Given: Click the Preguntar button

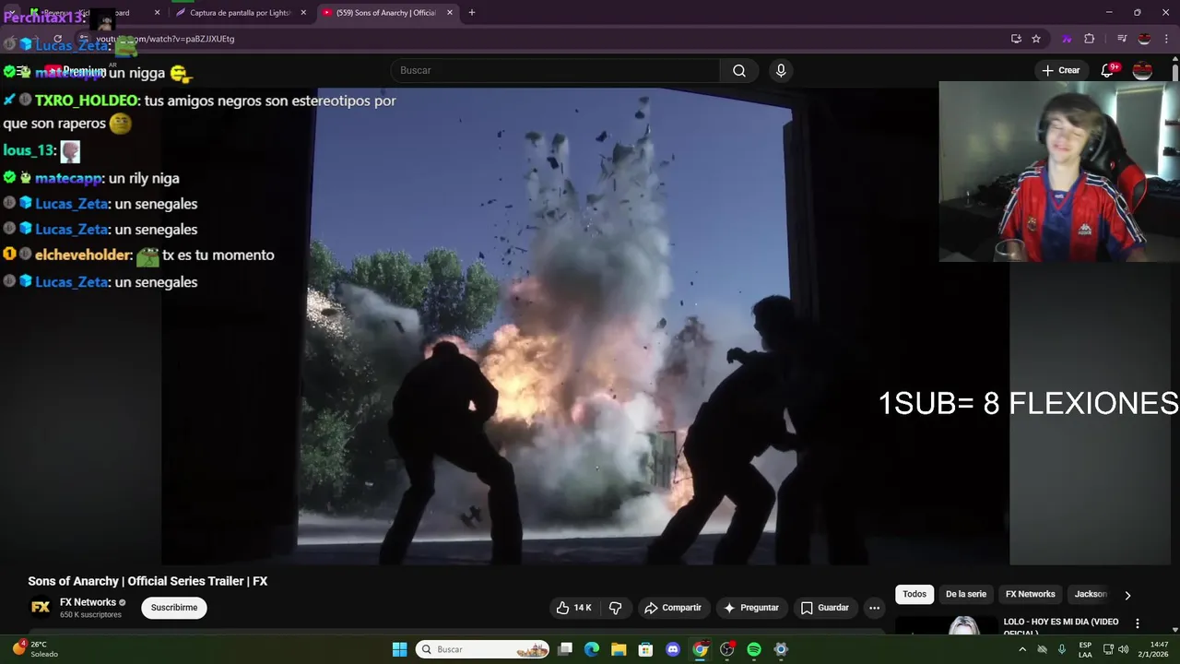Looking at the screenshot, I should [752, 608].
